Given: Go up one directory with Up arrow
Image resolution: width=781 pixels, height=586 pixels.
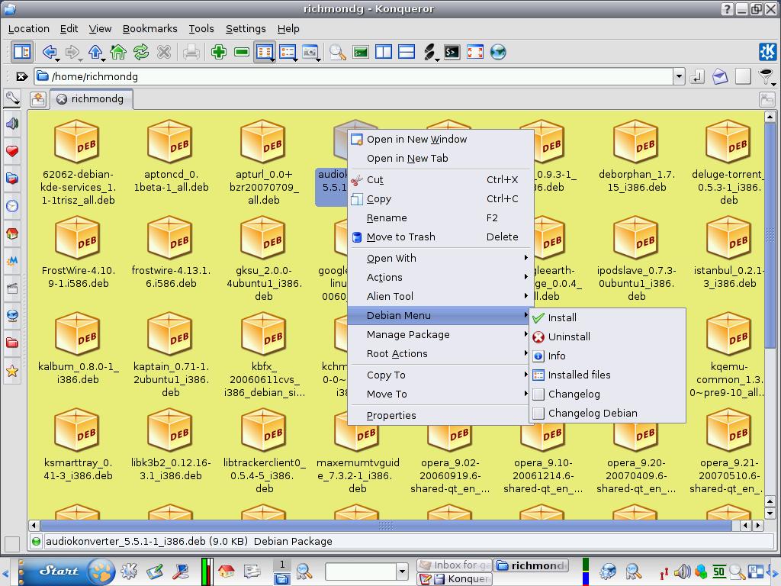Looking at the screenshot, I should 95,52.
